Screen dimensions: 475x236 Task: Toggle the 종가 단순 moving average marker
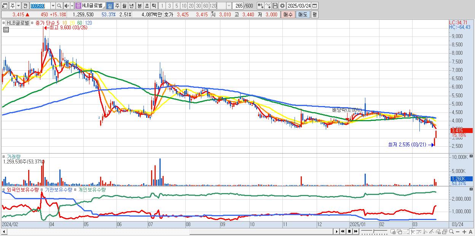coord(33,23)
